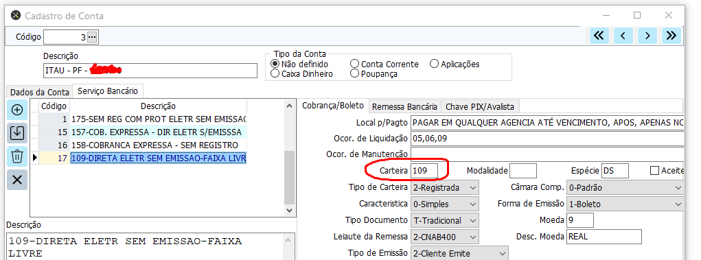This screenshot has height=260, width=701.
Task: Click the Carteira field with 109
Action: pos(424,171)
